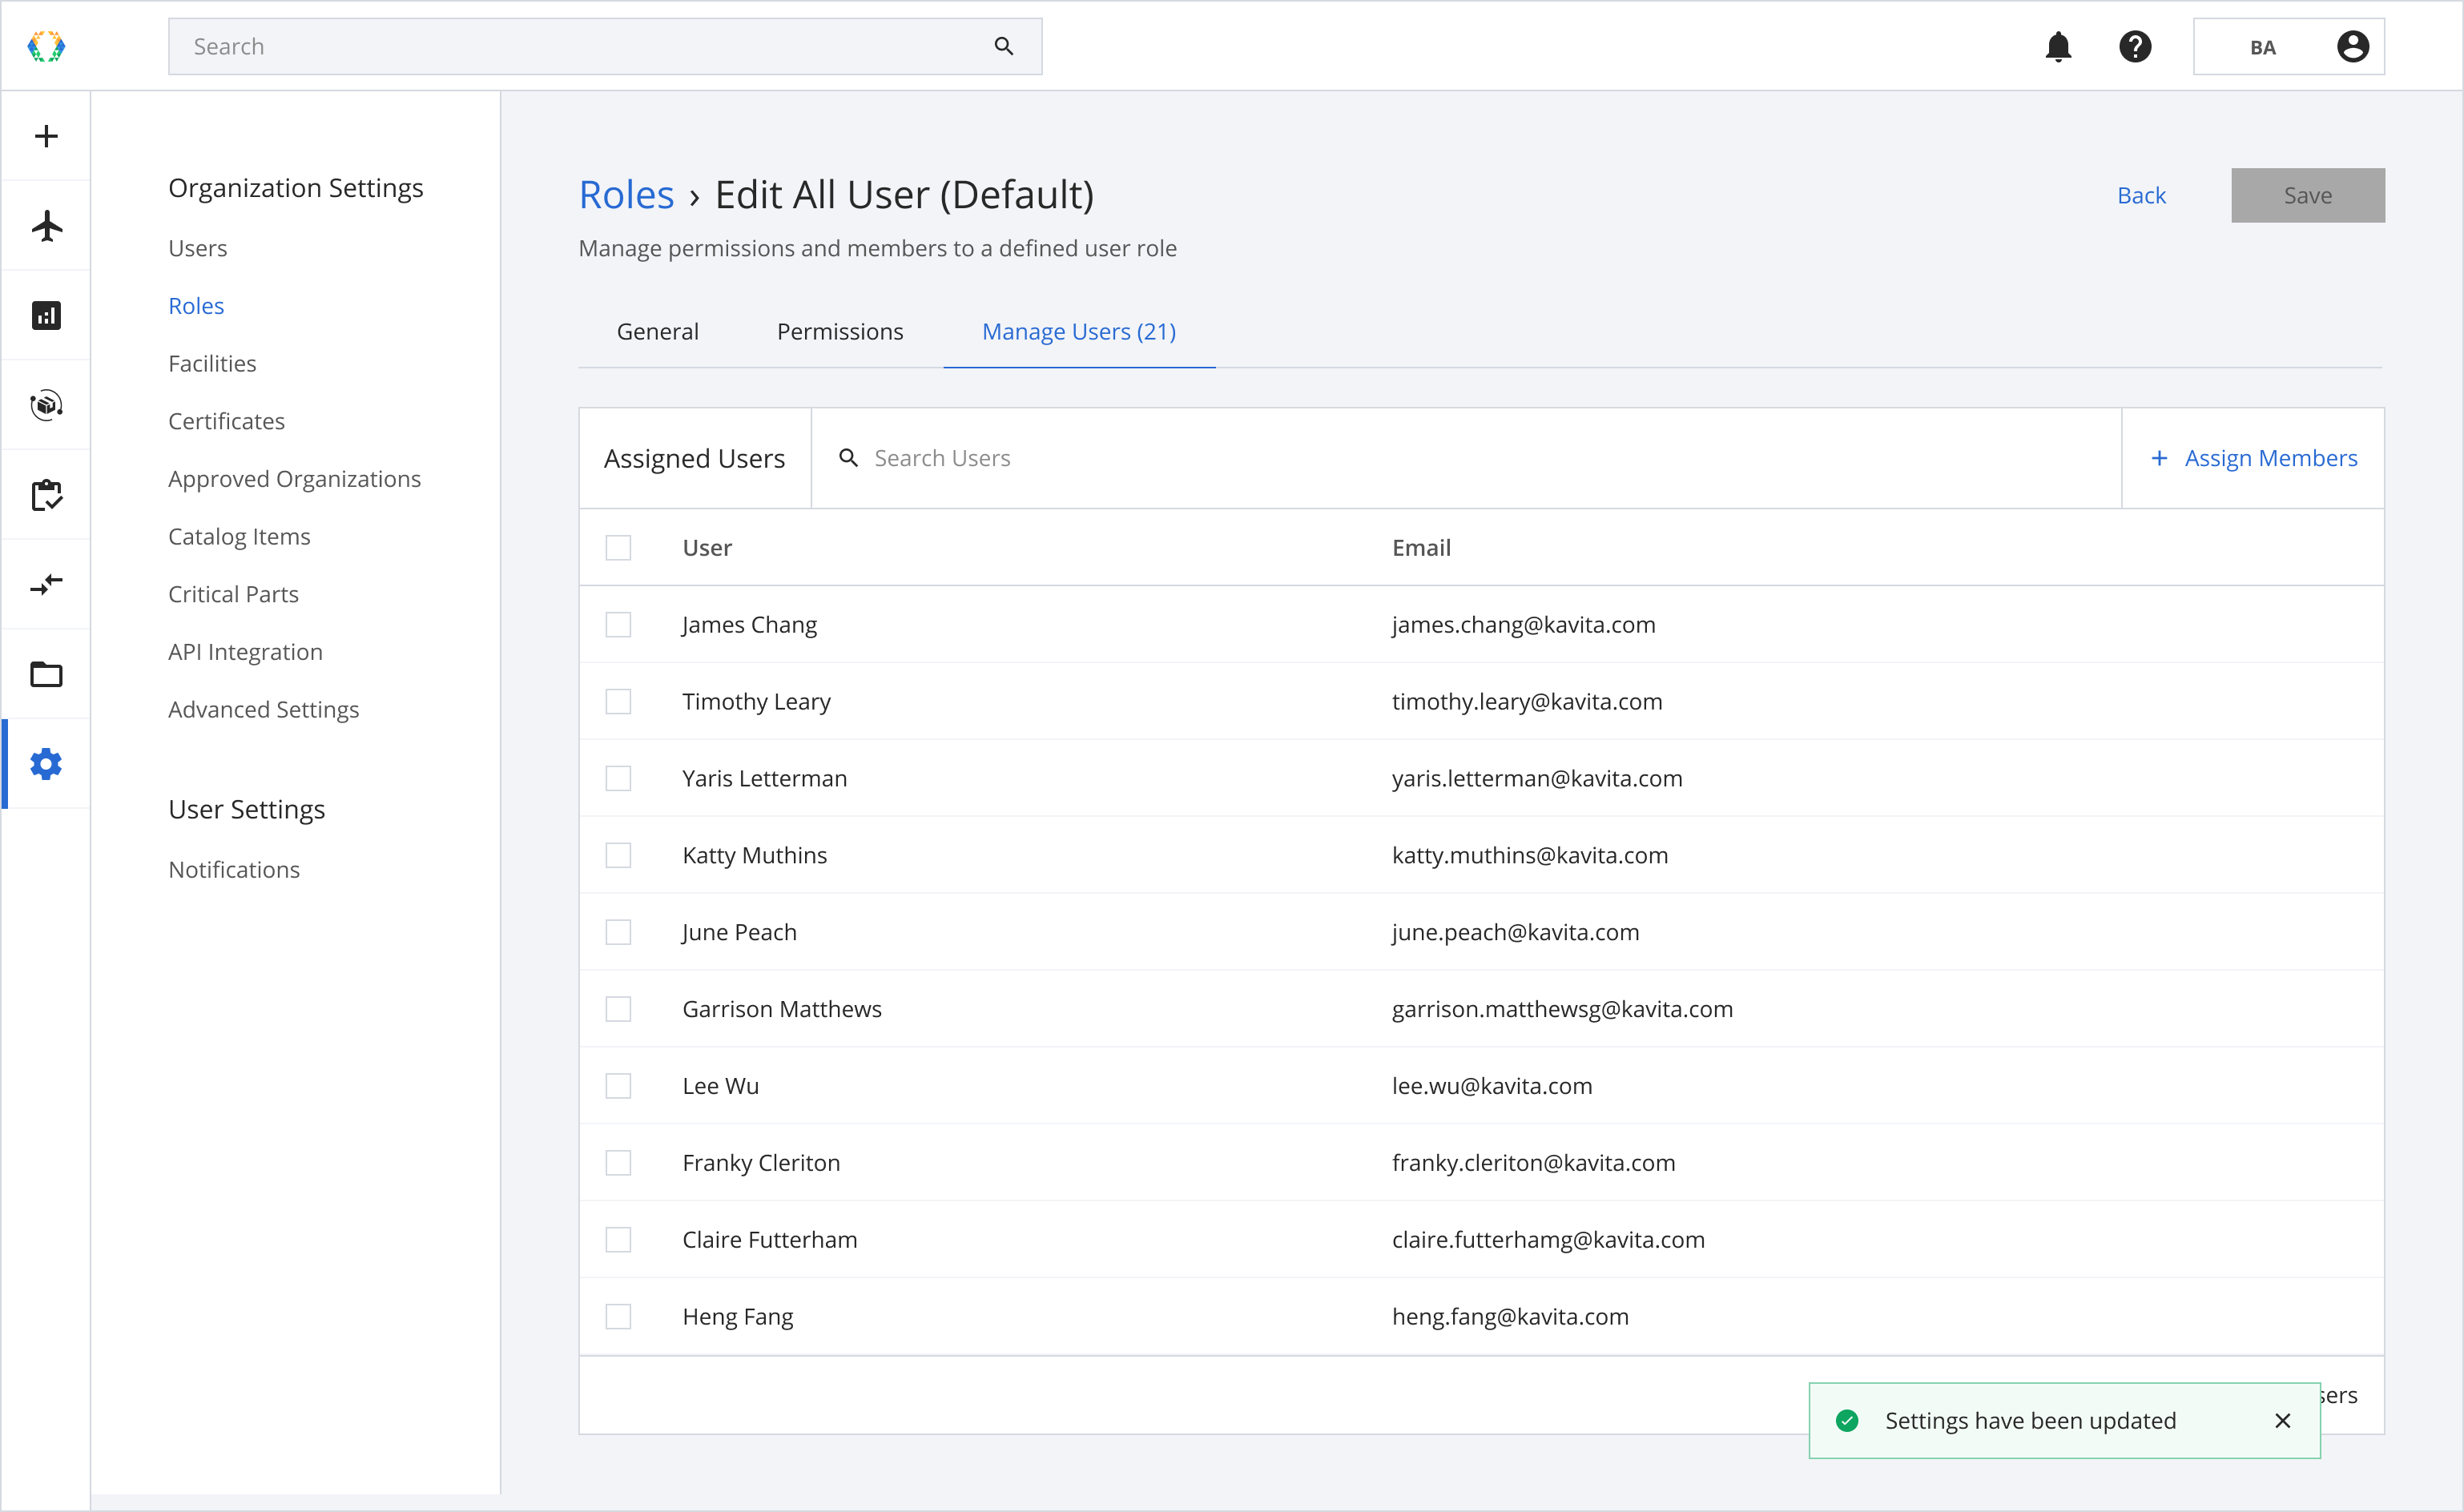Click the Search Users magnifier icon
Viewport: 2464px width, 1512px height.
848,458
